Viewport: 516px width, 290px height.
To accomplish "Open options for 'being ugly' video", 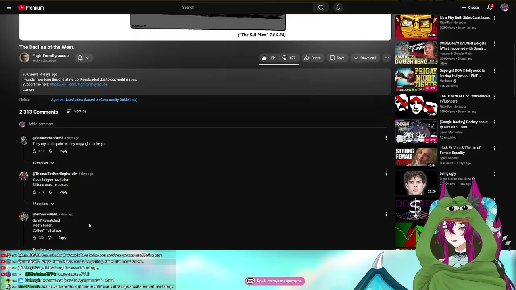I will coord(495,174).
